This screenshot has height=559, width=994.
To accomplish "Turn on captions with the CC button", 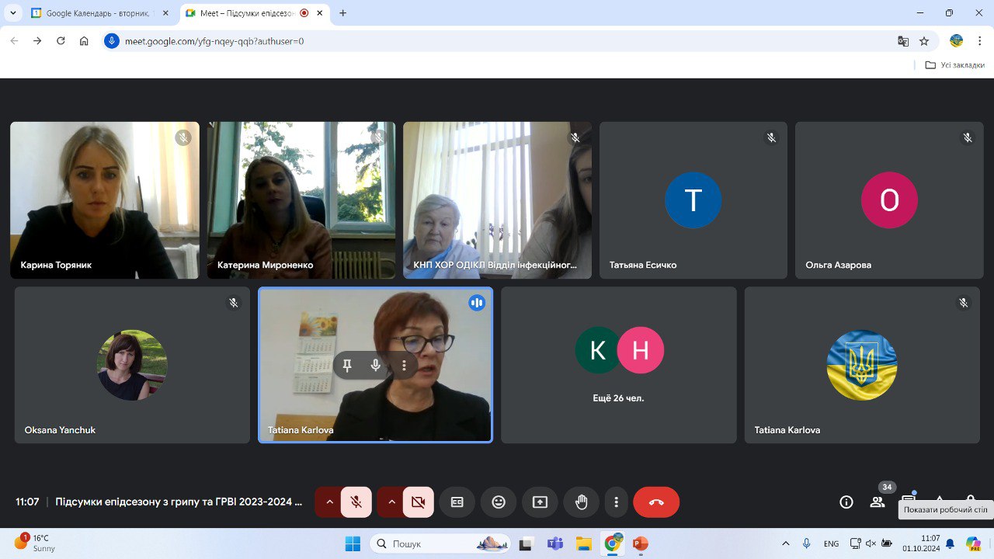I will pyautogui.click(x=457, y=502).
